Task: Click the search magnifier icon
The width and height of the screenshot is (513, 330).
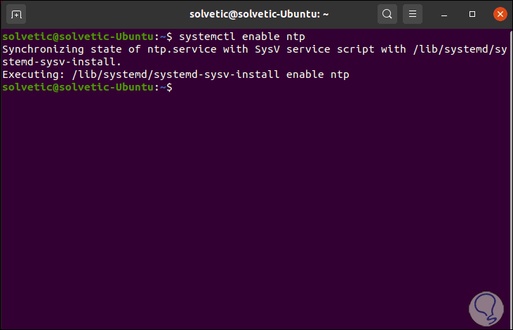Action: (x=387, y=13)
